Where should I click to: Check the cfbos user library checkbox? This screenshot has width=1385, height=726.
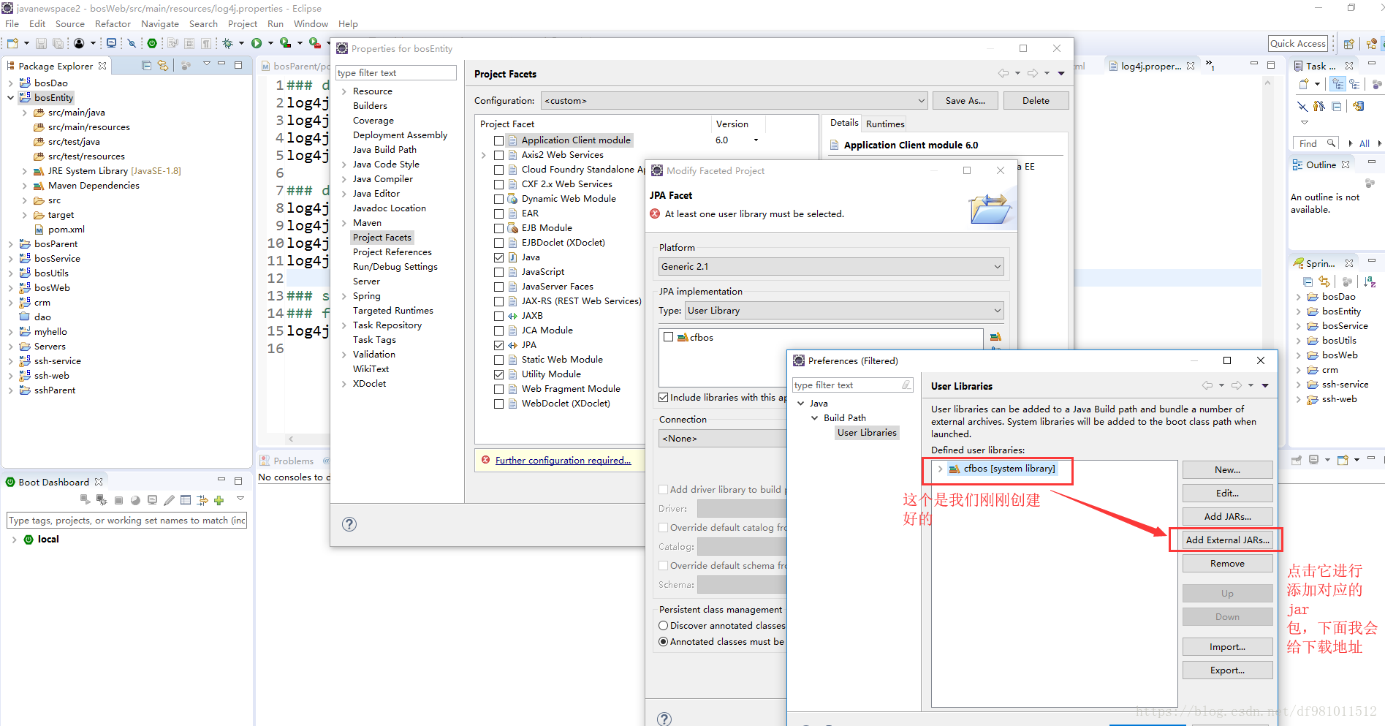pyautogui.click(x=668, y=337)
